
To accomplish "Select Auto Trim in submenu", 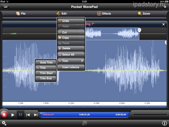I will click(46, 63).
